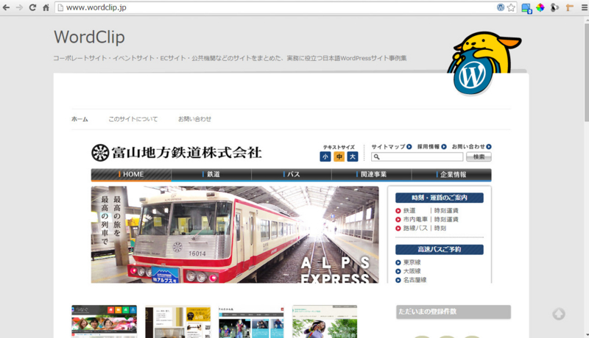Open the 東京線 bus link
Screen dimensions: 589x338
click(x=408, y=262)
